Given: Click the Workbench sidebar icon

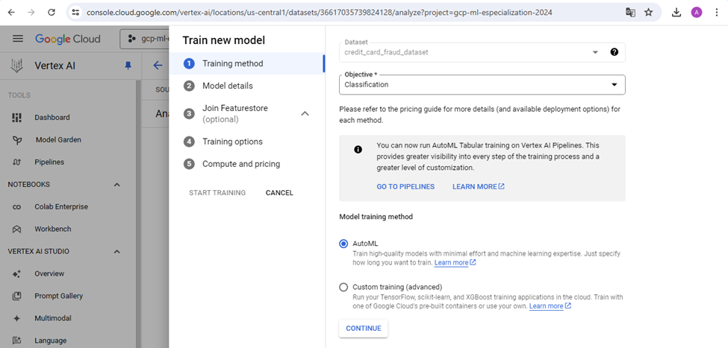Looking at the screenshot, I should [16, 229].
